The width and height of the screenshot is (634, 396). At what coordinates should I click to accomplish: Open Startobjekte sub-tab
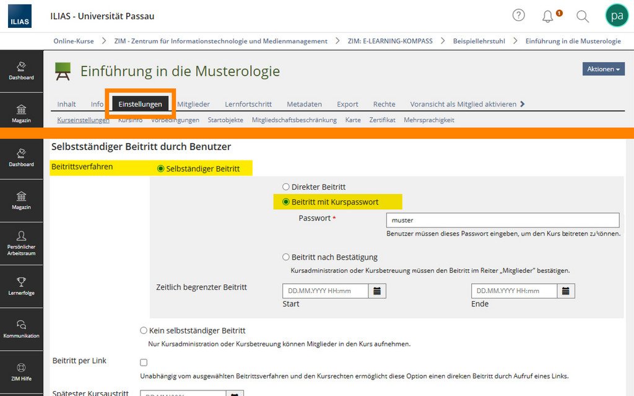[x=225, y=120]
